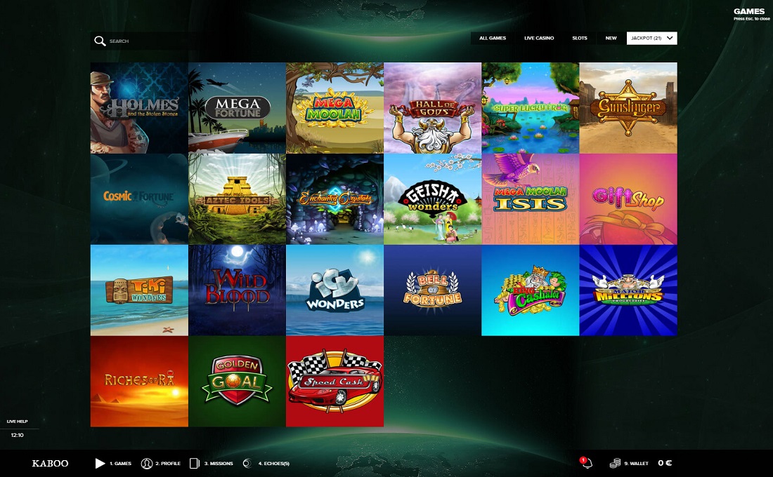This screenshot has width=773, height=477.
Task: Open the Tiki Wonders game tile
Action: [x=140, y=290]
